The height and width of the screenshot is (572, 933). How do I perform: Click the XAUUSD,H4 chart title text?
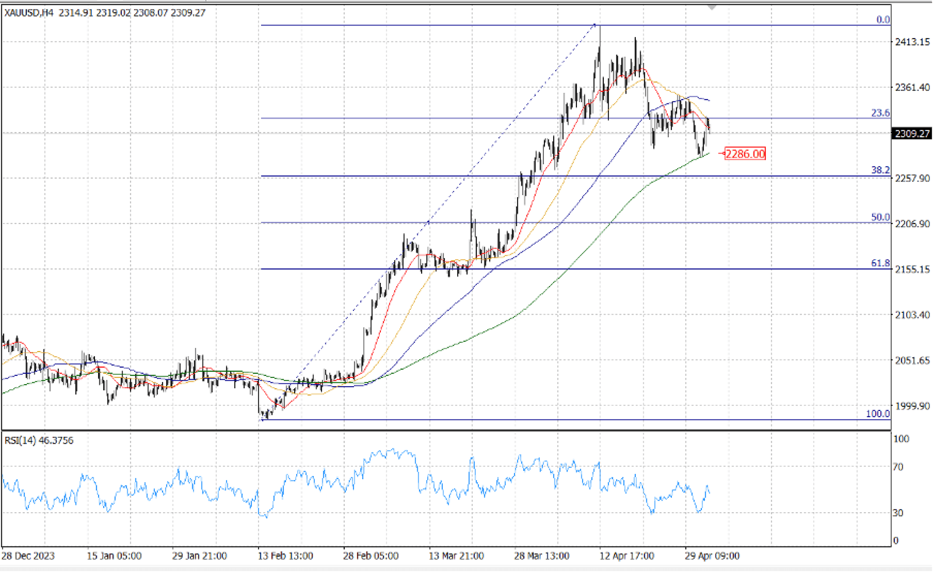(x=29, y=13)
